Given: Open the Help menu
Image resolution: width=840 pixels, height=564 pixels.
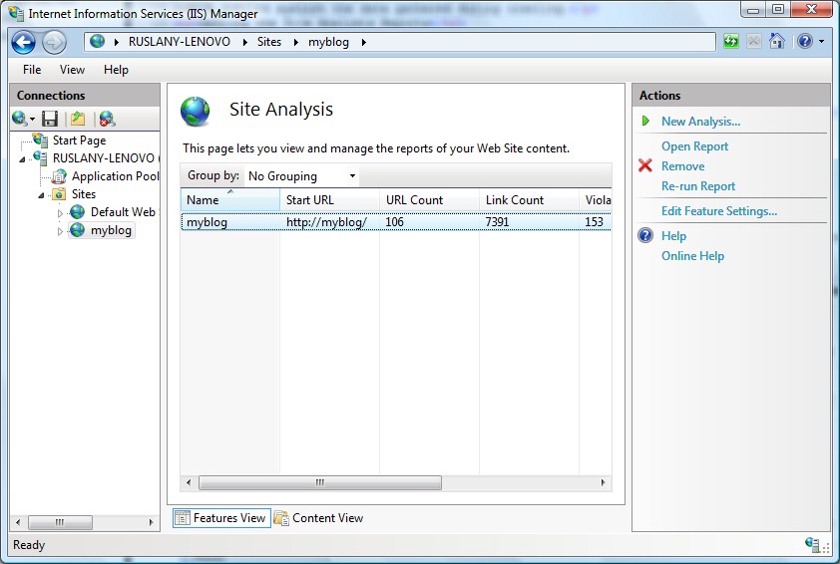Looking at the screenshot, I should point(117,70).
